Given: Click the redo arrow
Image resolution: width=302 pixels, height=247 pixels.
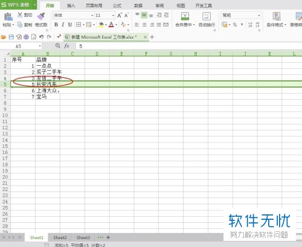Looking at the screenshot, I should click(x=49, y=37).
